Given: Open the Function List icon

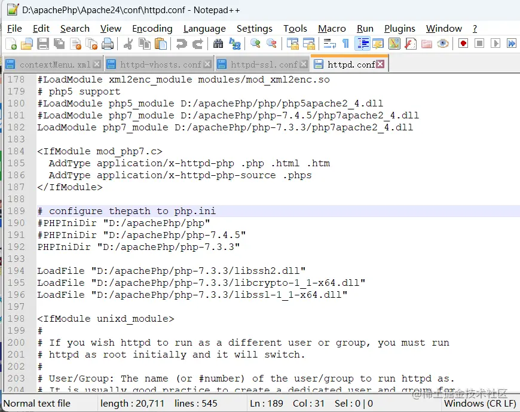Looking at the screenshot, I should pos(411,44).
